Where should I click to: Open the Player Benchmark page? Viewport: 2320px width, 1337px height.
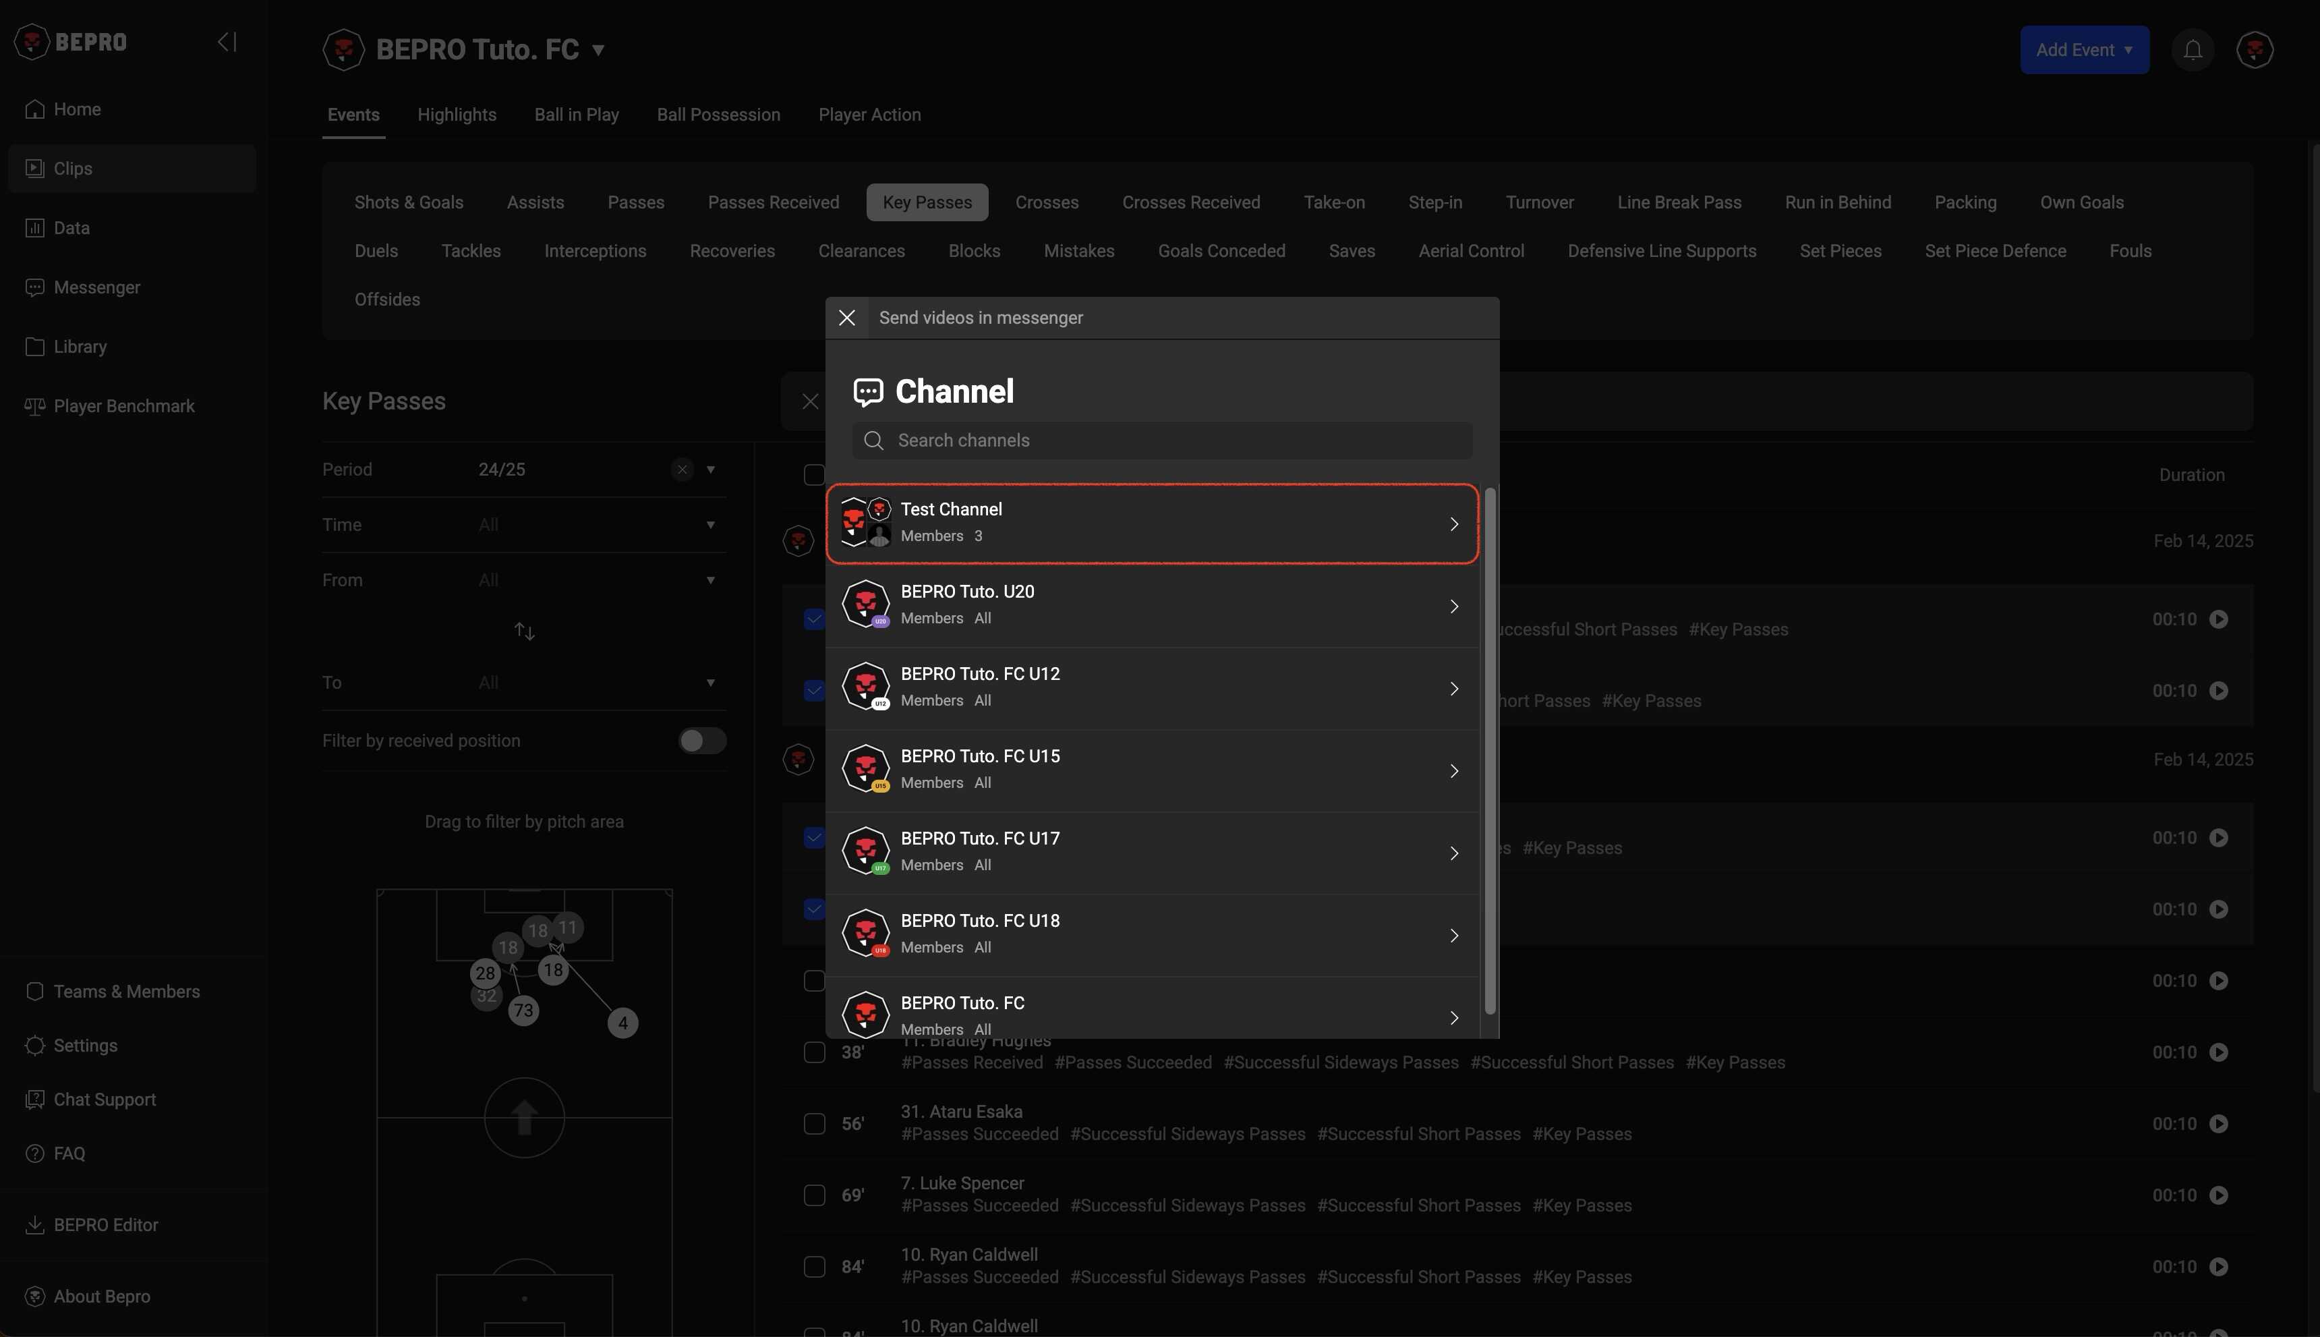click(124, 406)
